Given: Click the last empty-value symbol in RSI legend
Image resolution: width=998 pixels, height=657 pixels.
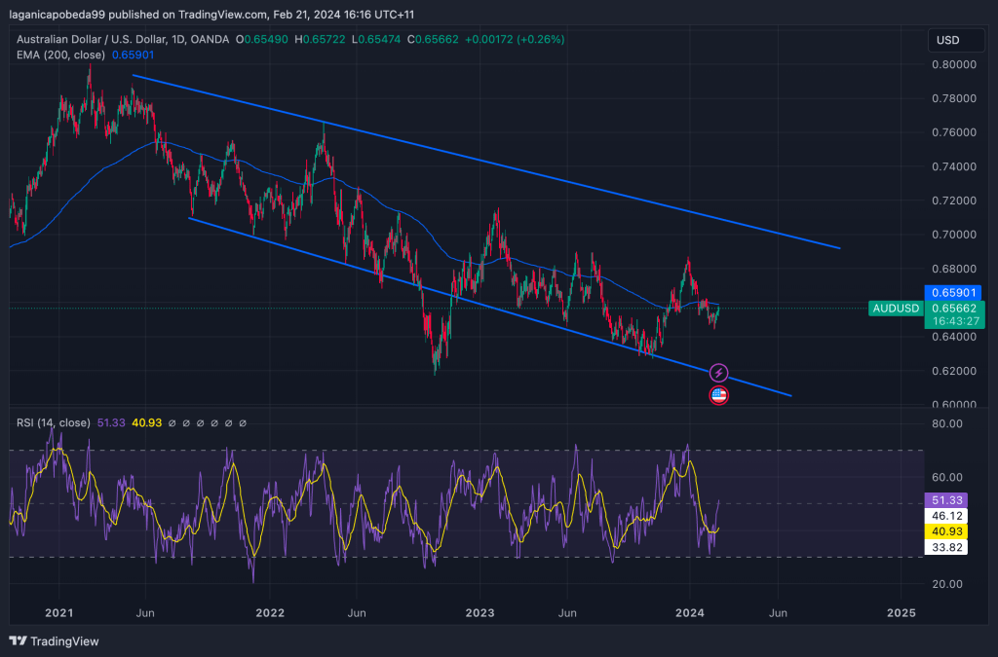Looking at the screenshot, I should pyautogui.click(x=243, y=423).
